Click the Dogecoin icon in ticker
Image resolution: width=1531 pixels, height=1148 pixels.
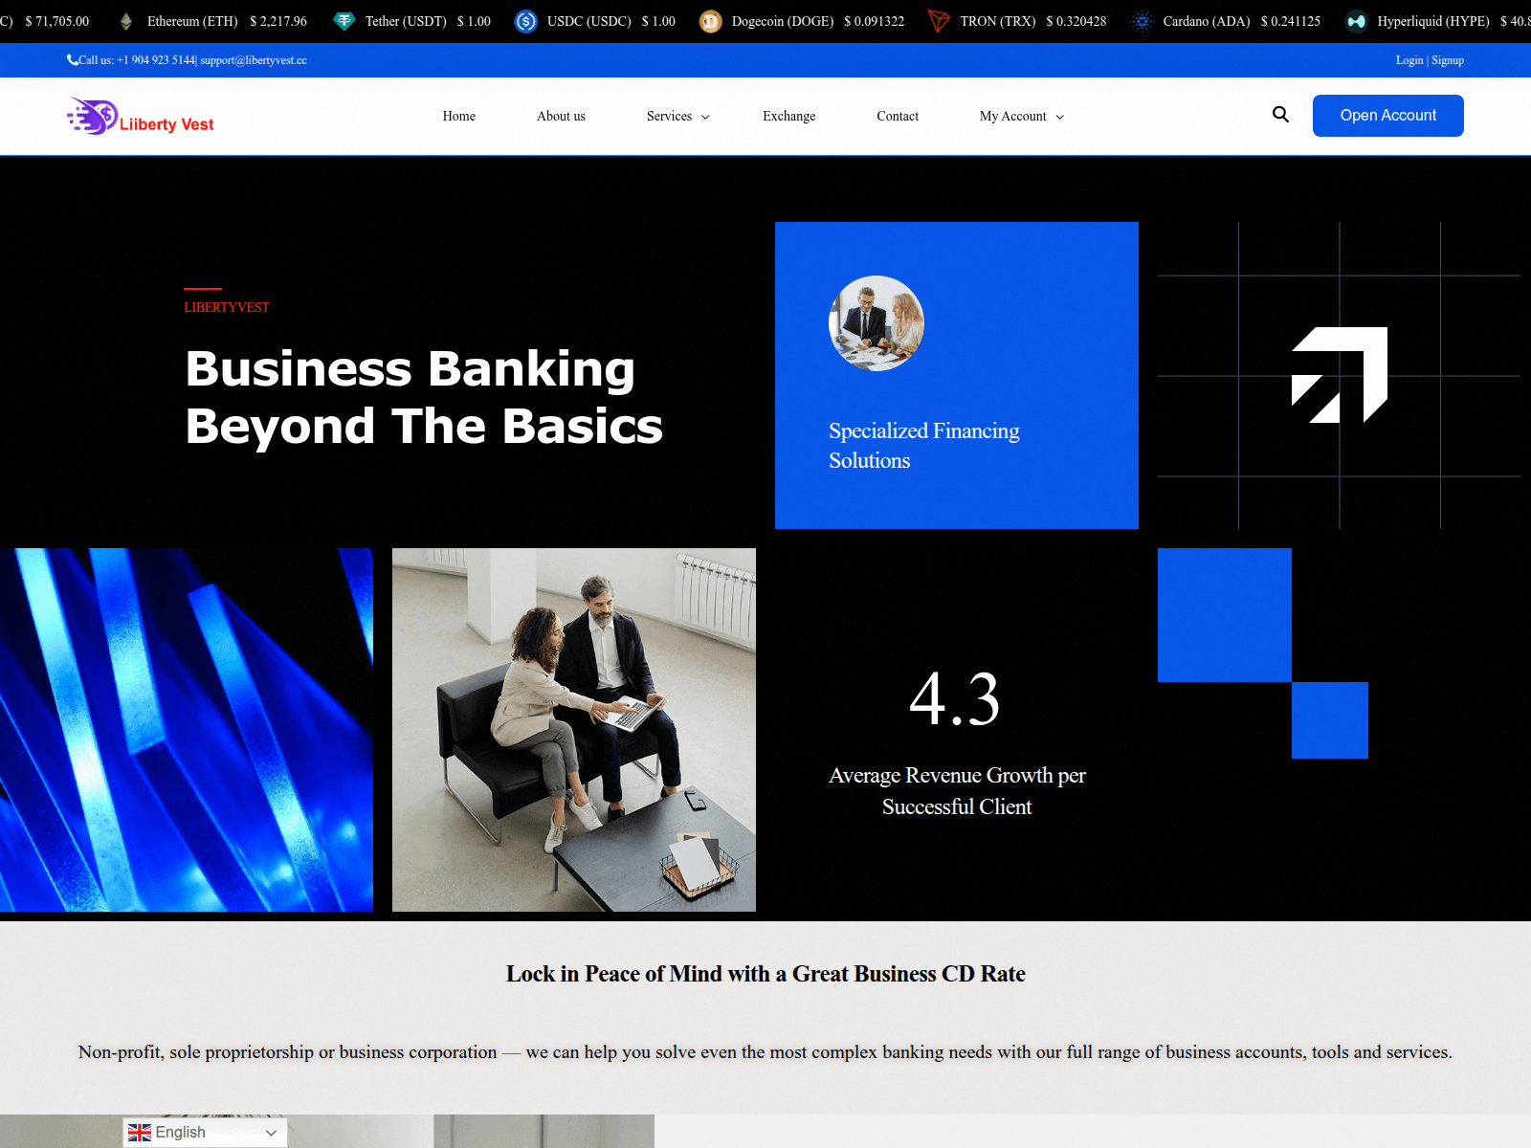click(x=710, y=21)
